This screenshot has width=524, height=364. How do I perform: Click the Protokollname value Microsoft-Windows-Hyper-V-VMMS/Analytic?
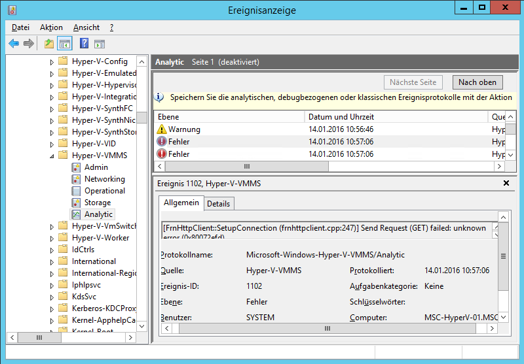[325, 255]
